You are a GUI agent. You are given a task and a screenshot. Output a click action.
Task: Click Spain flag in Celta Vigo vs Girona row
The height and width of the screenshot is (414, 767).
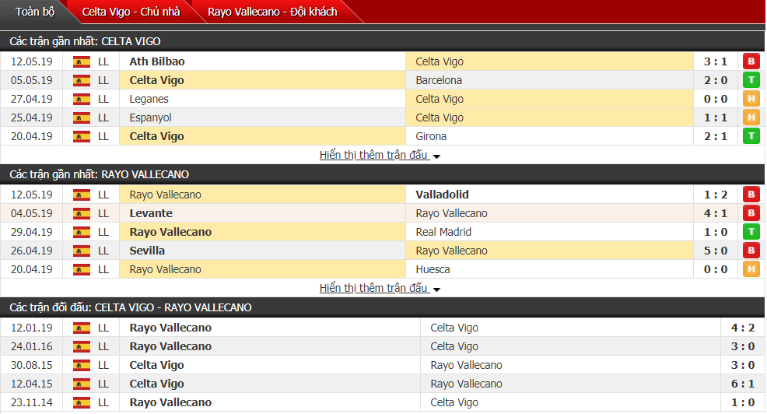pyautogui.click(x=82, y=136)
